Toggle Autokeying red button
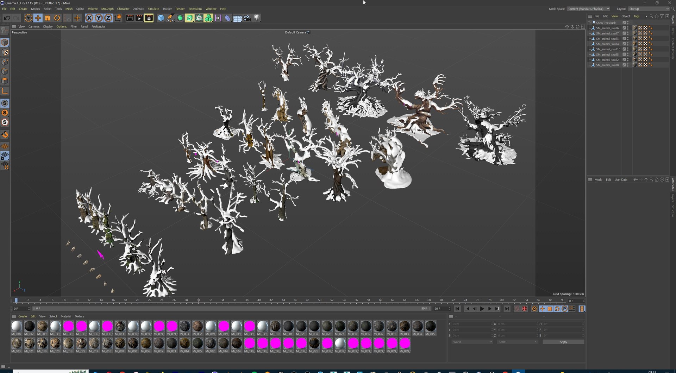This screenshot has height=373, width=676. click(524, 309)
